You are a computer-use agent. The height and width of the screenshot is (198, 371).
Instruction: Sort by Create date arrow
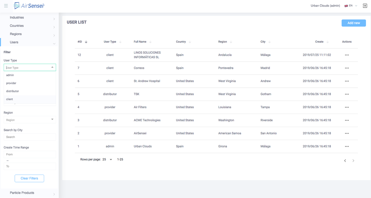328,42
